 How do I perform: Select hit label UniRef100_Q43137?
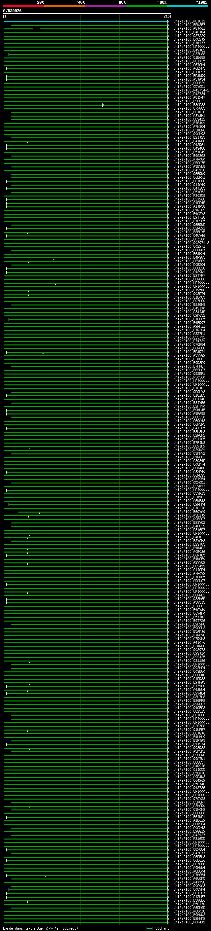(x=189, y=835)
